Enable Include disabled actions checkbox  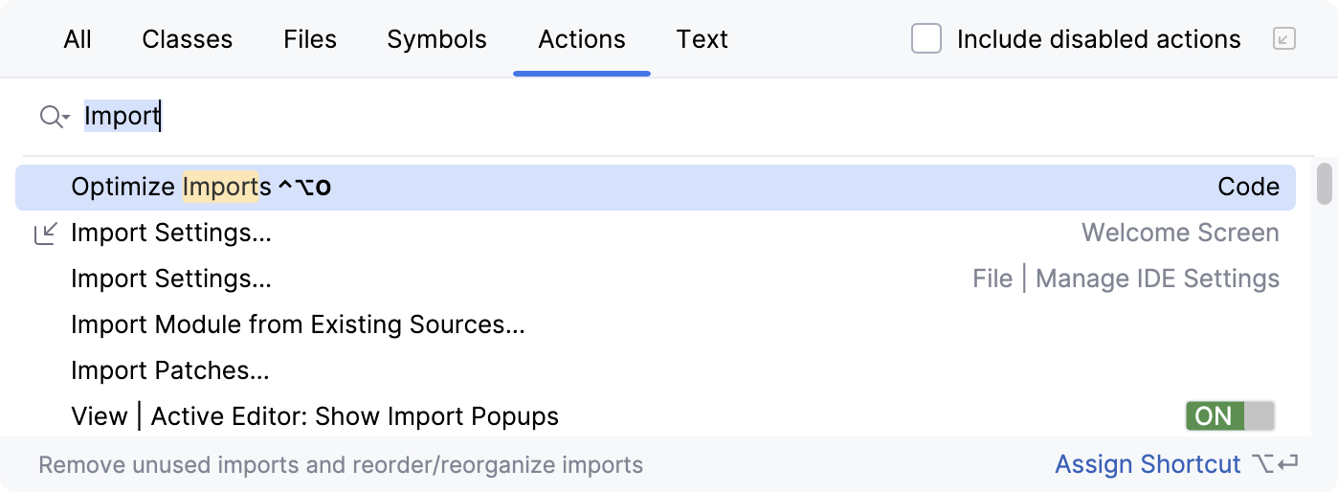[926, 39]
